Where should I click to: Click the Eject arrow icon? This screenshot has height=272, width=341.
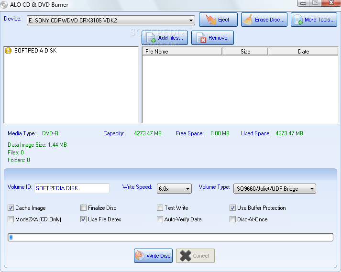coord(210,20)
